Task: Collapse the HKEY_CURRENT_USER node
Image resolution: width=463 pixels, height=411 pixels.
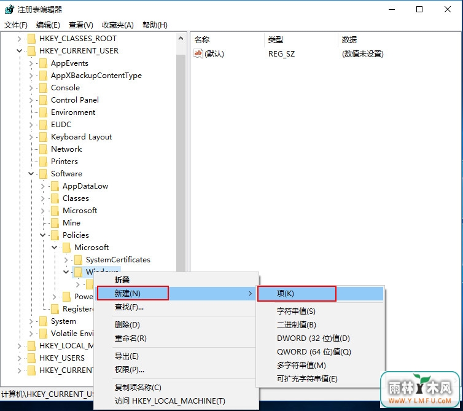Action: click(19, 51)
